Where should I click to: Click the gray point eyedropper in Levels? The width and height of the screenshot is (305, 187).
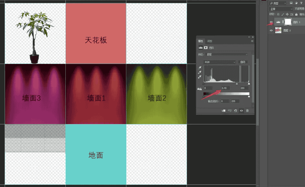click(x=200, y=72)
